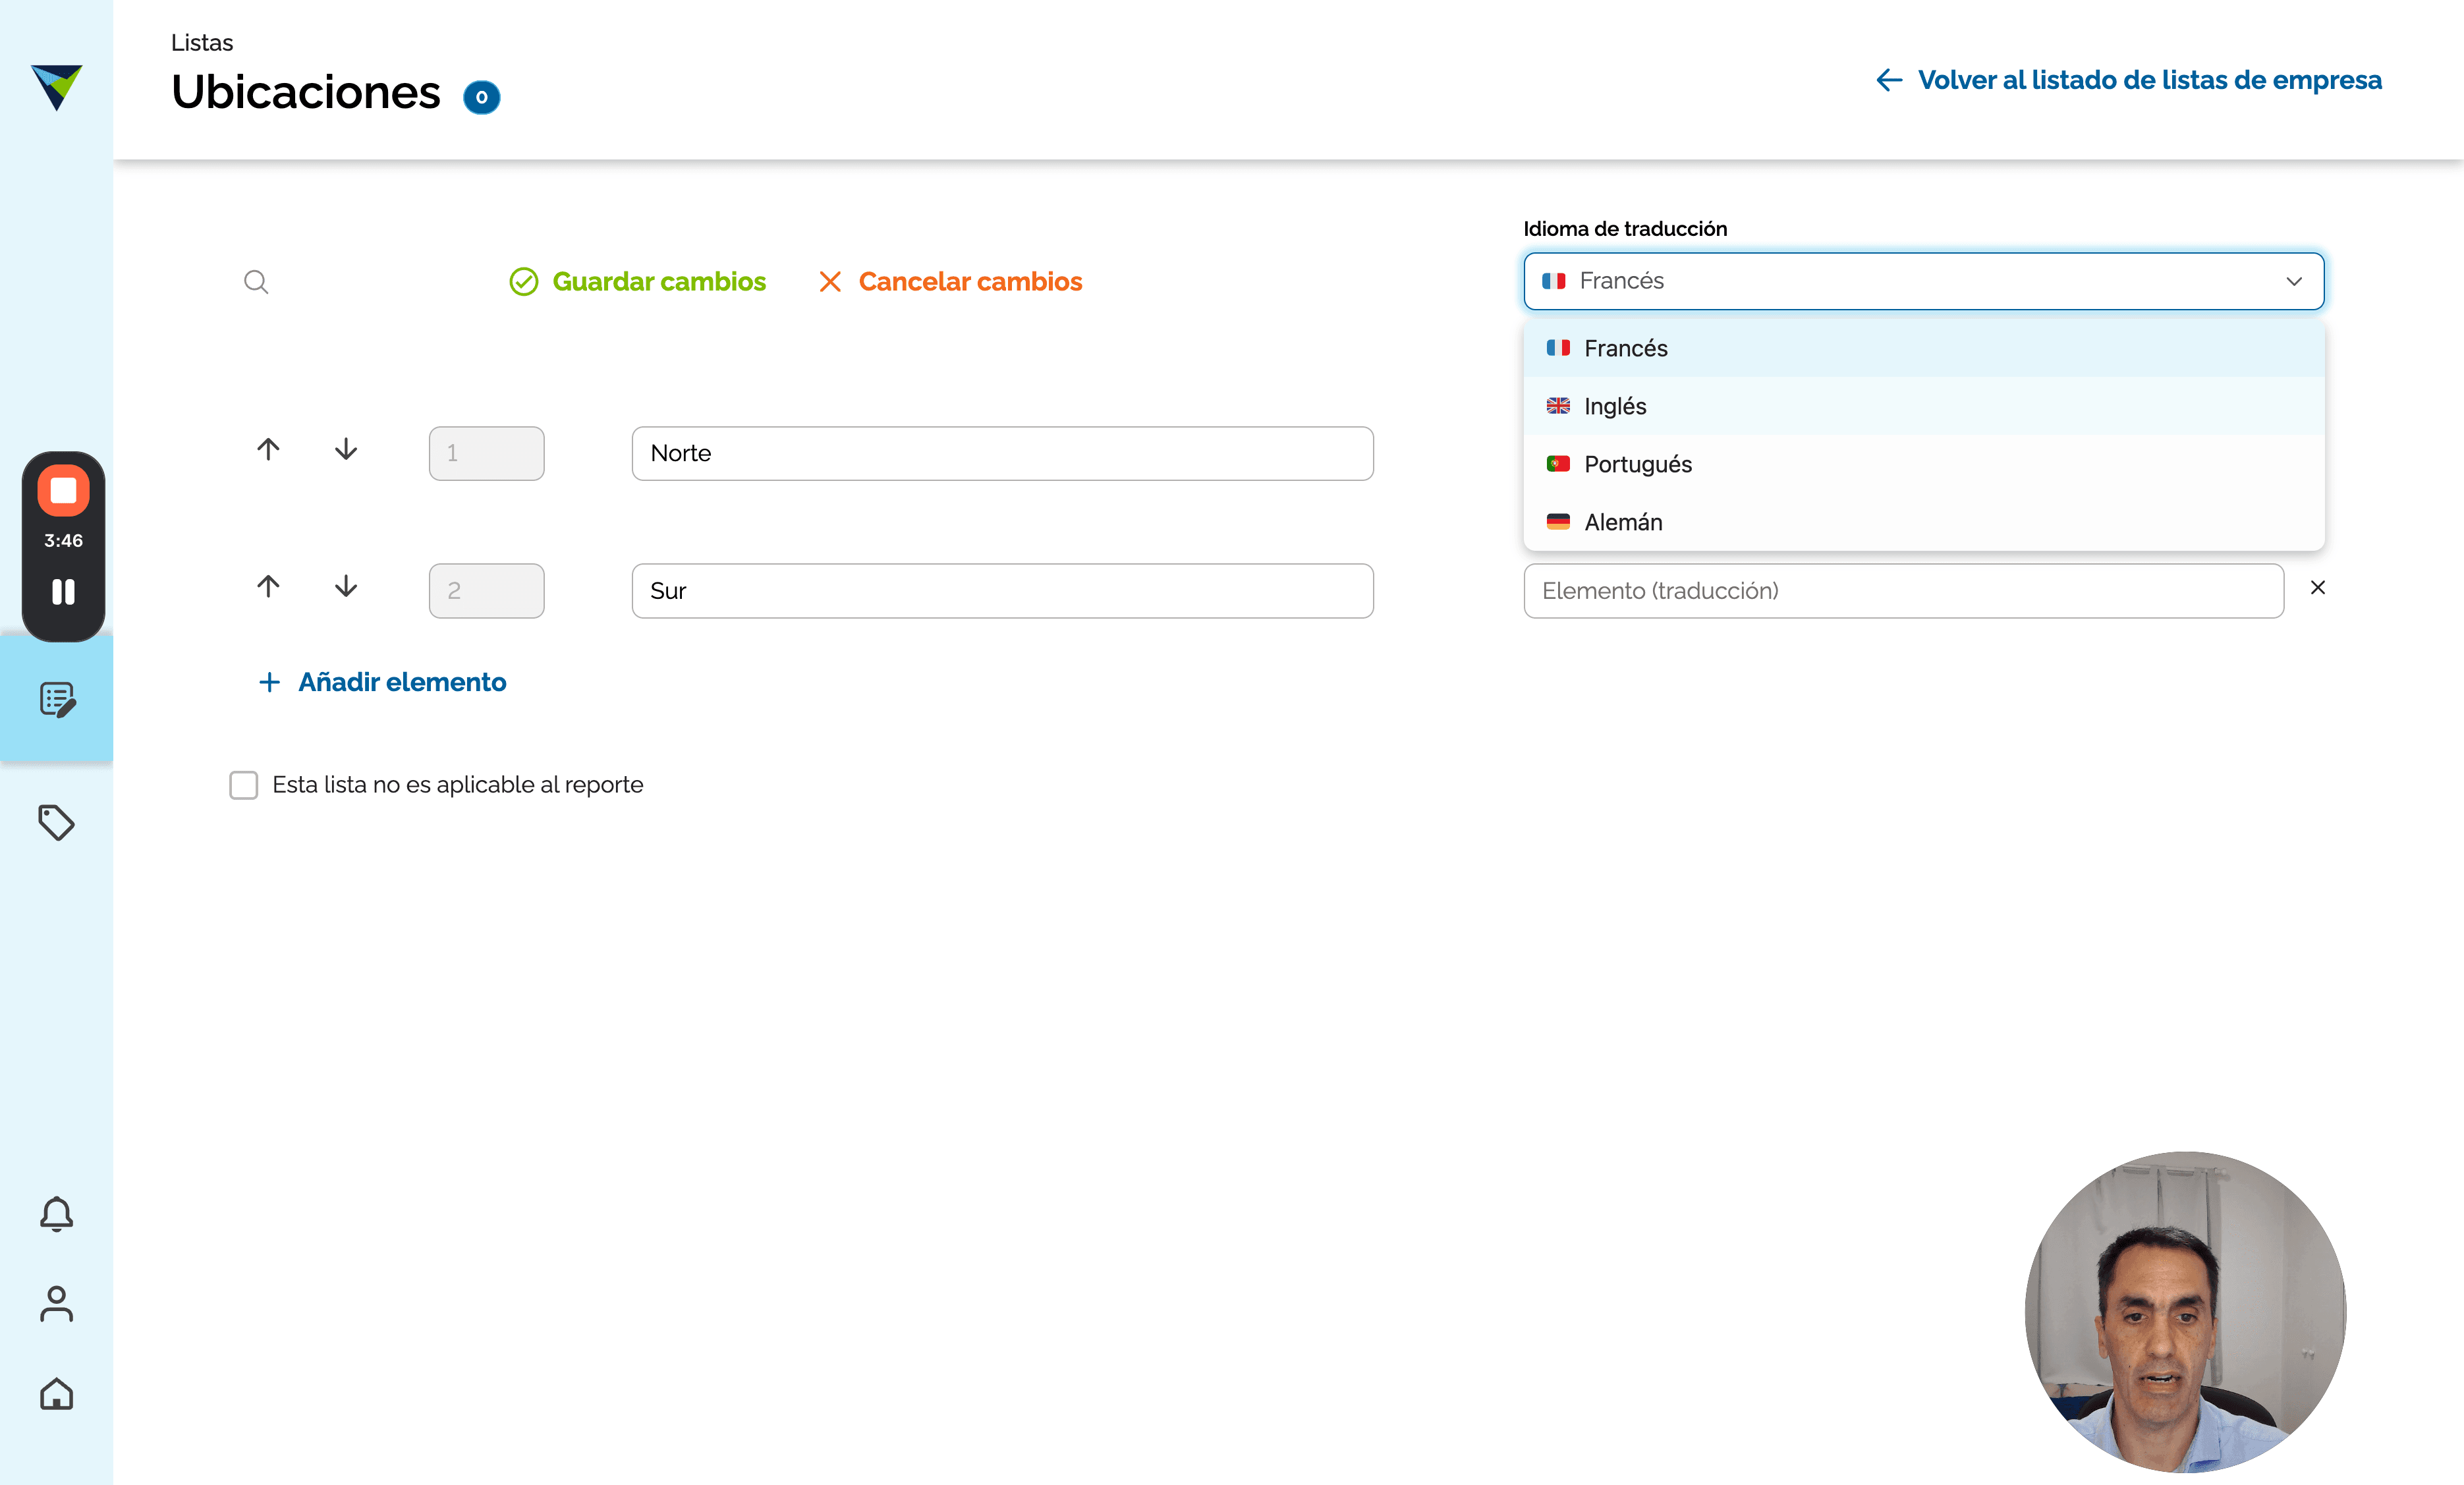The height and width of the screenshot is (1485, 2464).
Task: Toggle 'Esta lista no es aplicable al reporte'
Action: (x=243, y=785)
